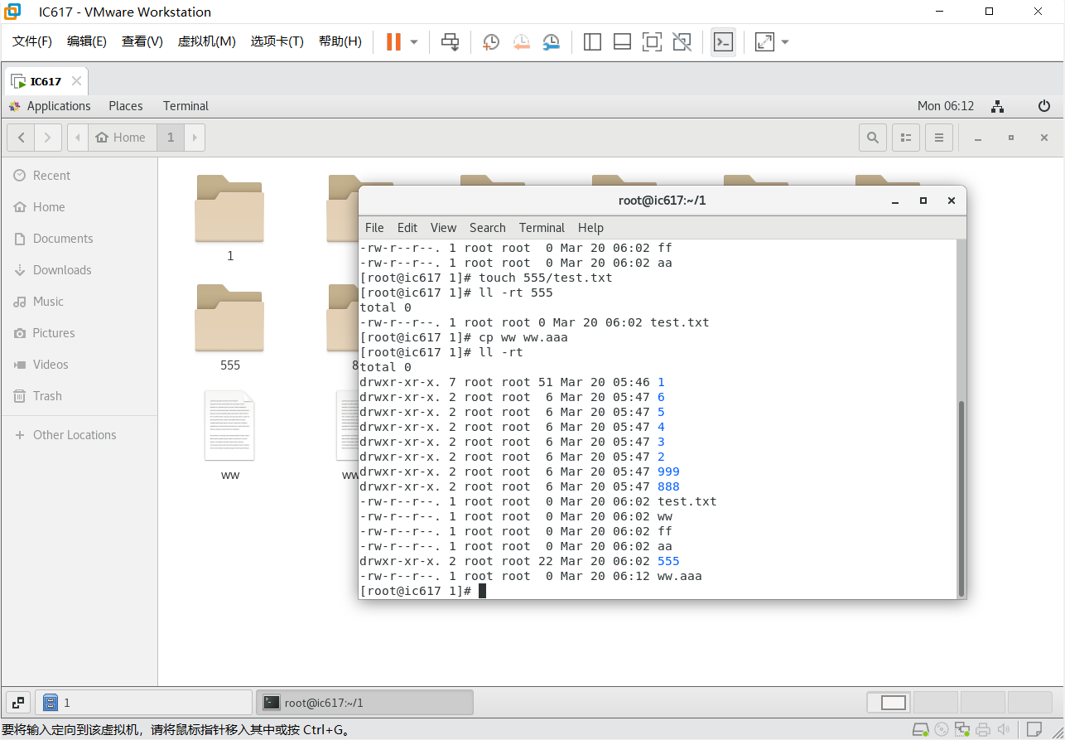Open the GNOME Applications menu

click(50, 106)
